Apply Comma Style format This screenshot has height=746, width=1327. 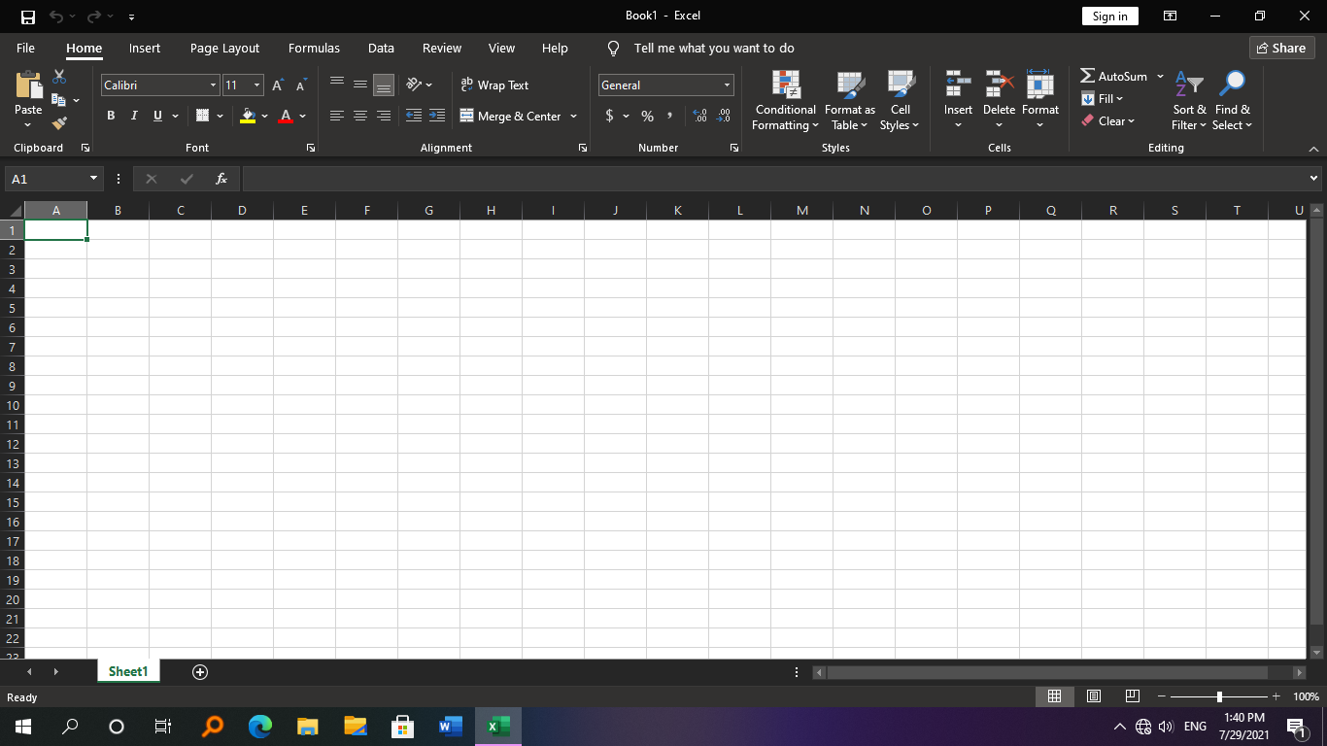[x=670, y=116]
